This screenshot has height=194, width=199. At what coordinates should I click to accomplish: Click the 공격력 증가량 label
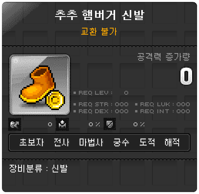(164, 57)
